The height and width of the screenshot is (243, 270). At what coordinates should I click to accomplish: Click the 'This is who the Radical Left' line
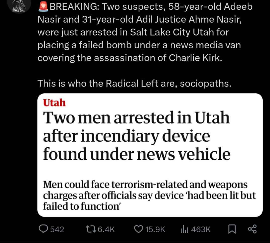click(x=134, y=84)
